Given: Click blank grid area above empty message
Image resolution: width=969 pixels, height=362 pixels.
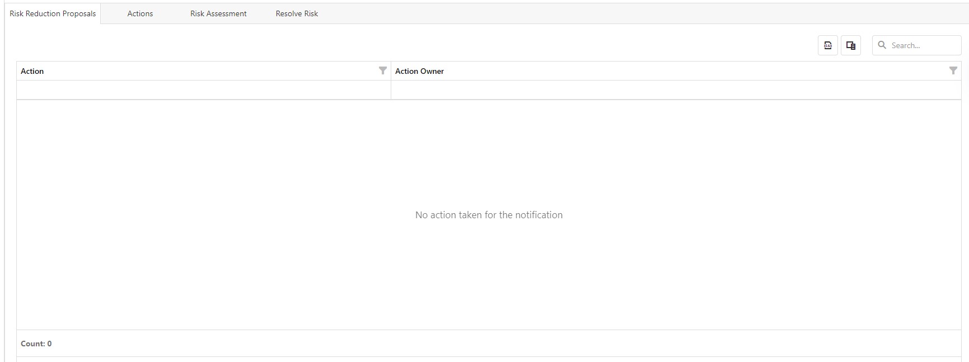Looking at the screenshot, I should coord(489,151).
